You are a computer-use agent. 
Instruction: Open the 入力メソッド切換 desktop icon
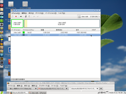25,5
